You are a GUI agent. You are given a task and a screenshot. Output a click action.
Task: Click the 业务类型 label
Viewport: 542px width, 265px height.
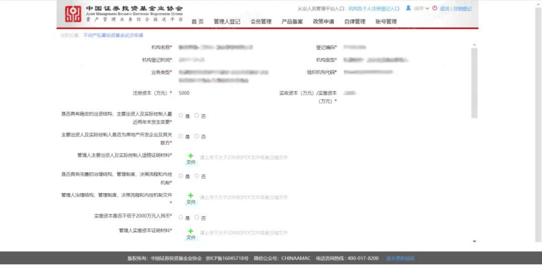pos(160,72)
